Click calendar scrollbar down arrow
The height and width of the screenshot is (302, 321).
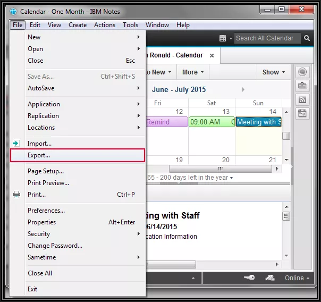pos(286,160)
